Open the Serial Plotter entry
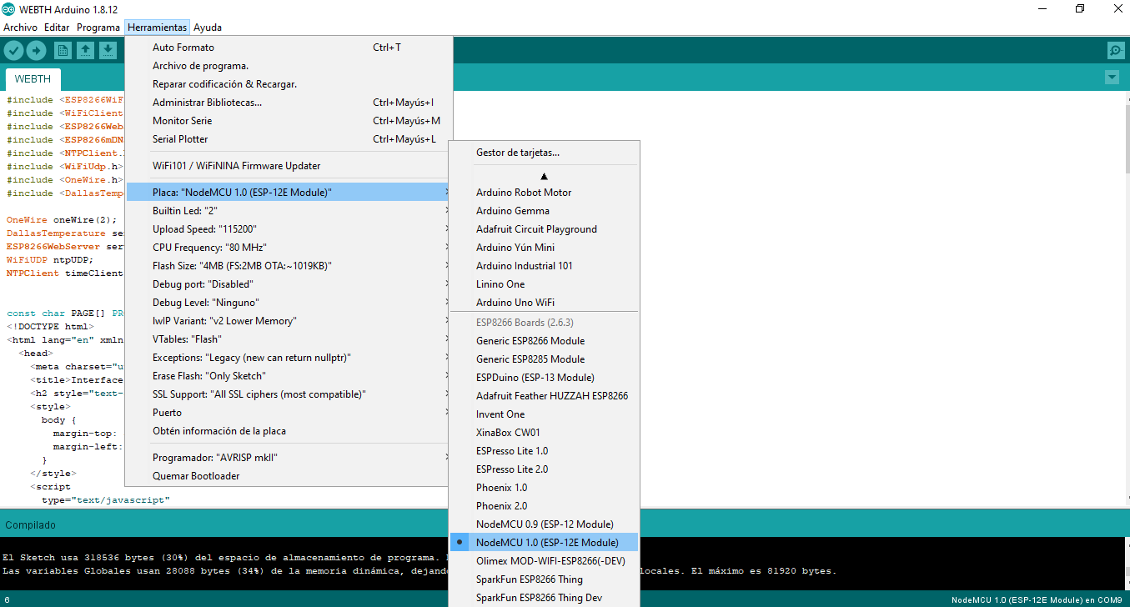 tap(289, 139)
